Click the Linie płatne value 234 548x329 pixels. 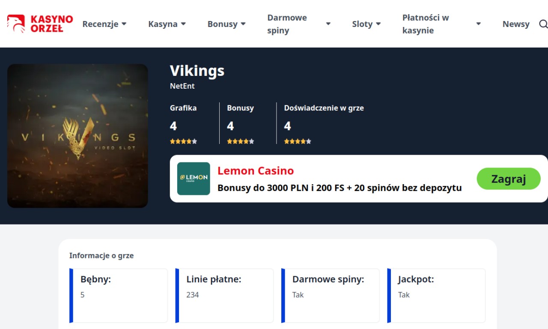point(193,295)
